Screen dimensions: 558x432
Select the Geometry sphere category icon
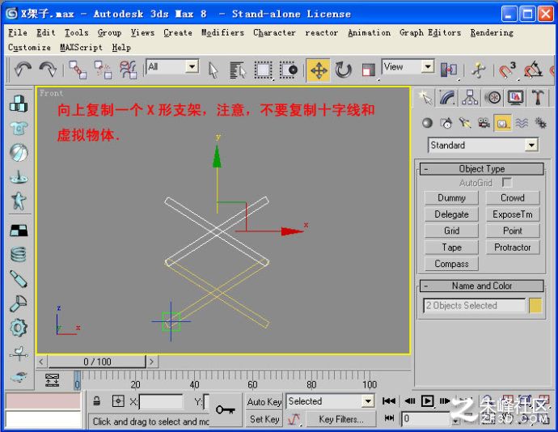(x=427, y=123)
